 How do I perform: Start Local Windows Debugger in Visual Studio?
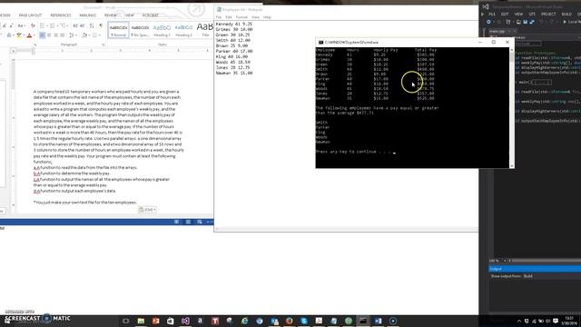pyautogui.click(x=572, y=22)
